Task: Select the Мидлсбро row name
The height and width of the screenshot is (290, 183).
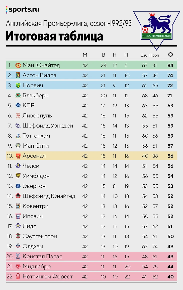Action: pyautogui.click(x=37, y=267)
